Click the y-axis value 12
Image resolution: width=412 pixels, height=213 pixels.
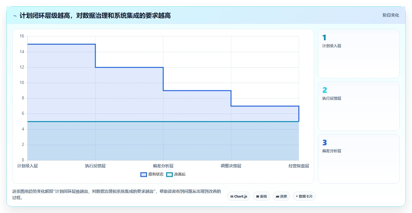[x=22, y=67]
